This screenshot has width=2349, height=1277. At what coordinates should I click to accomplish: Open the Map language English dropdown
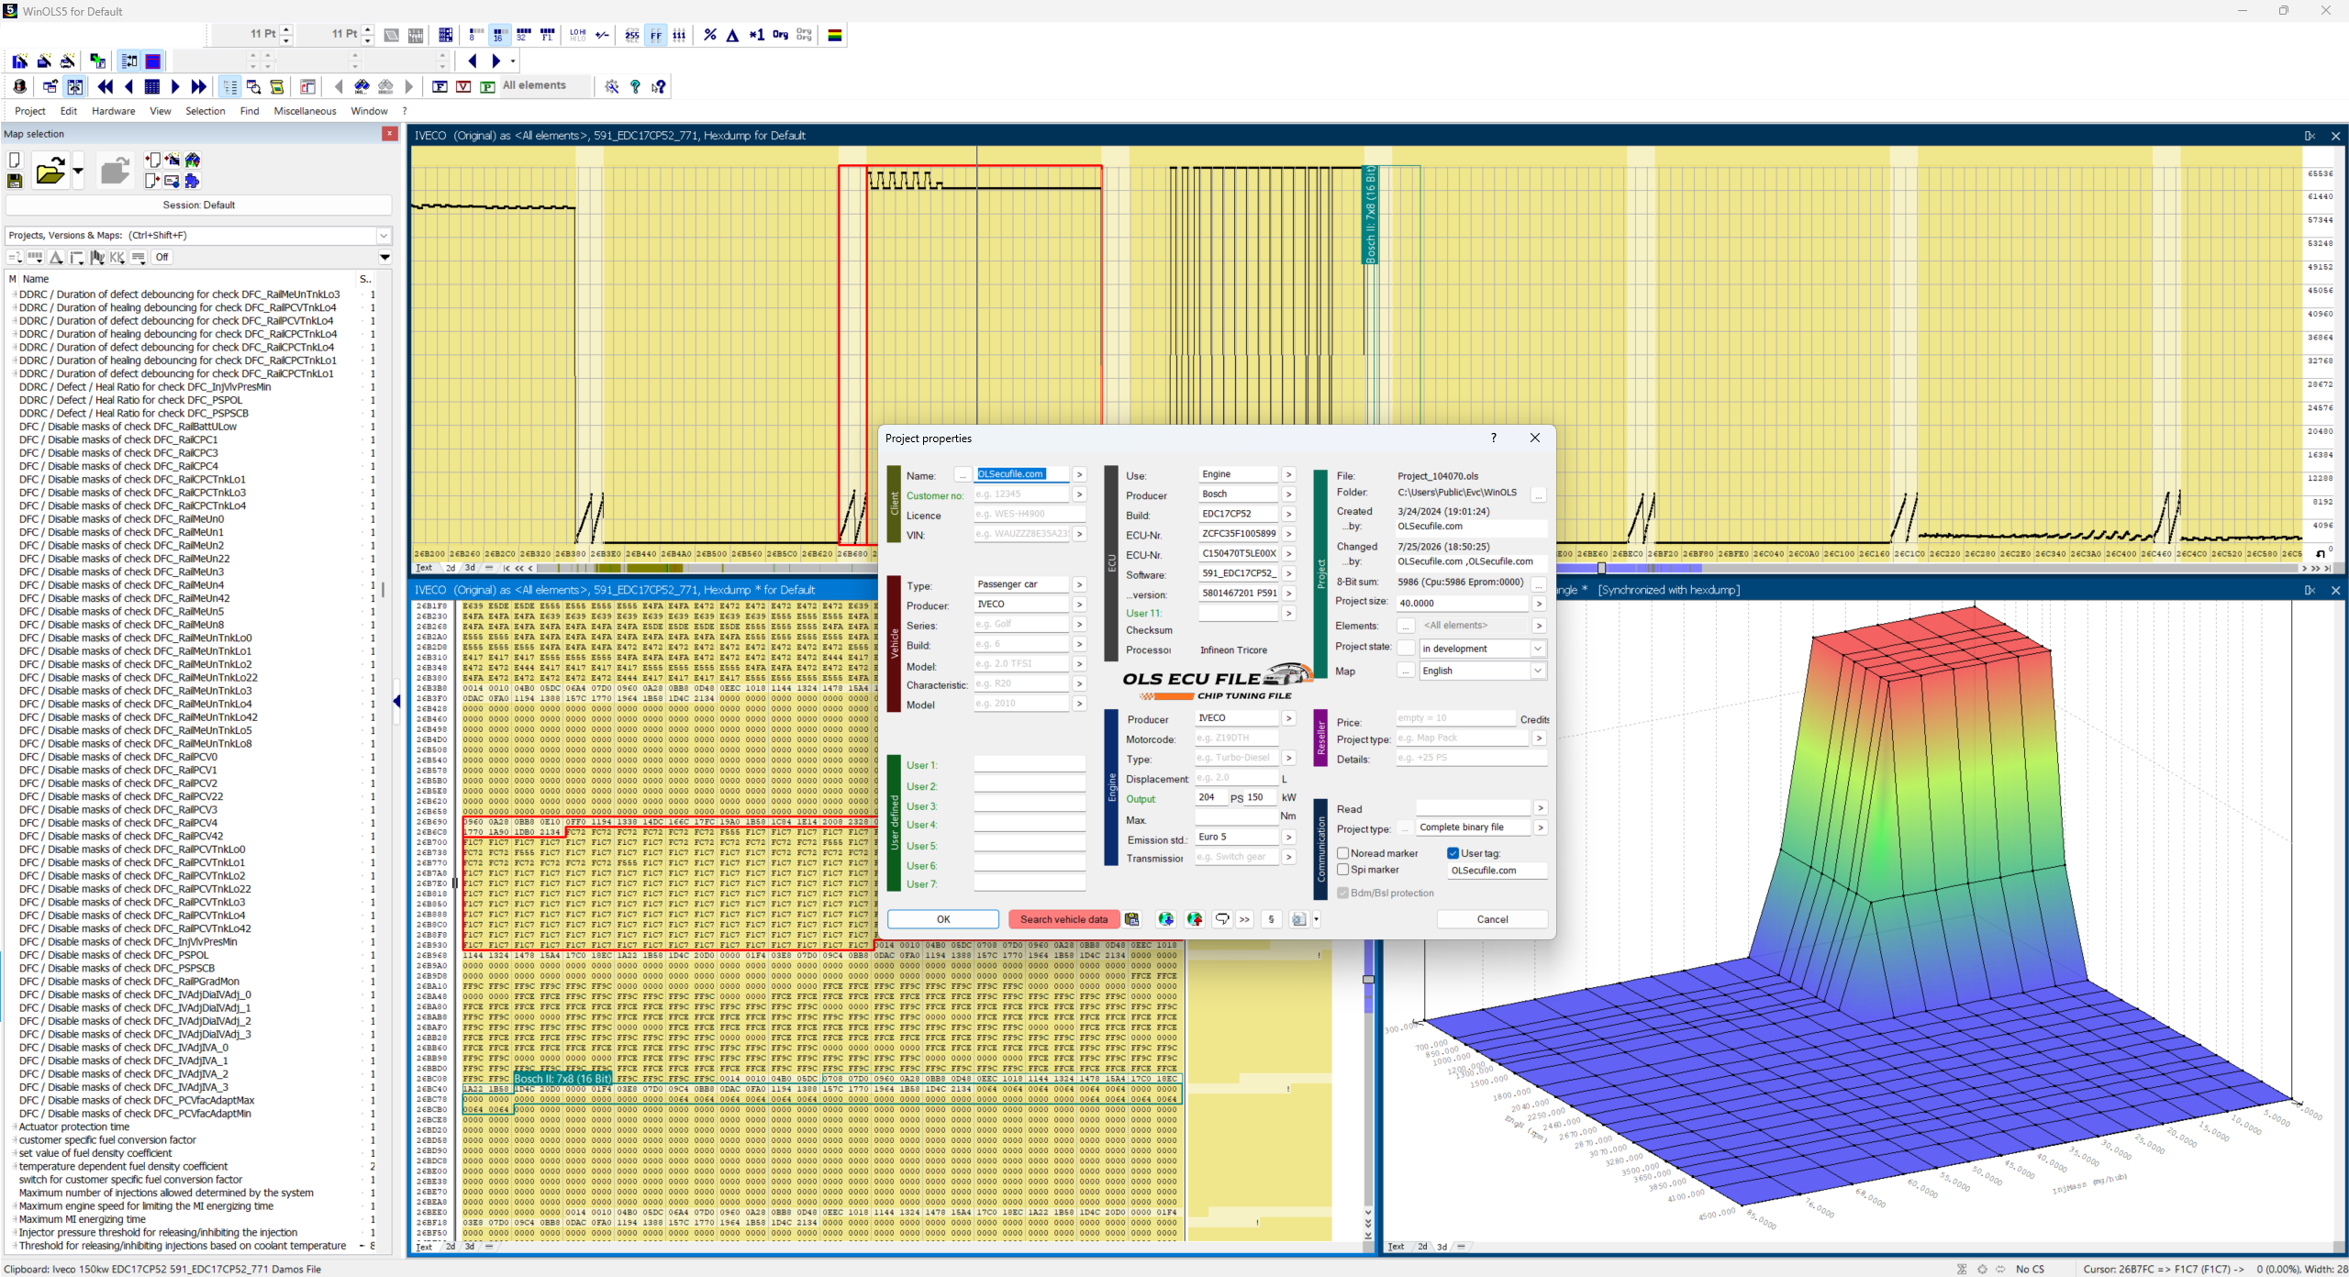tap(1538, 671)
